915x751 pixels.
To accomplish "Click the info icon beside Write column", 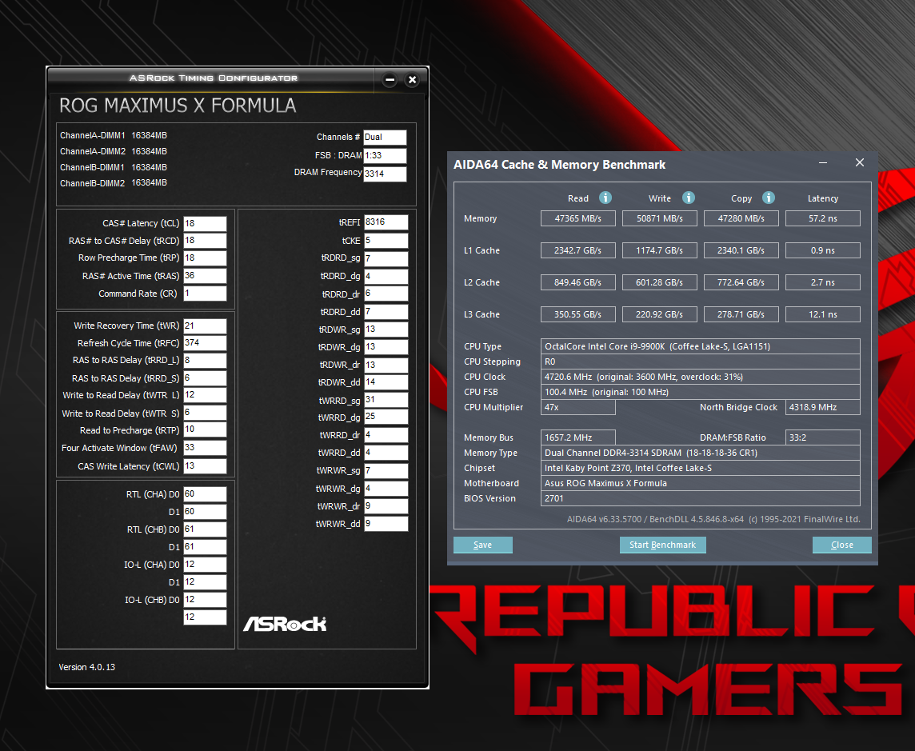I will point(689,198).
